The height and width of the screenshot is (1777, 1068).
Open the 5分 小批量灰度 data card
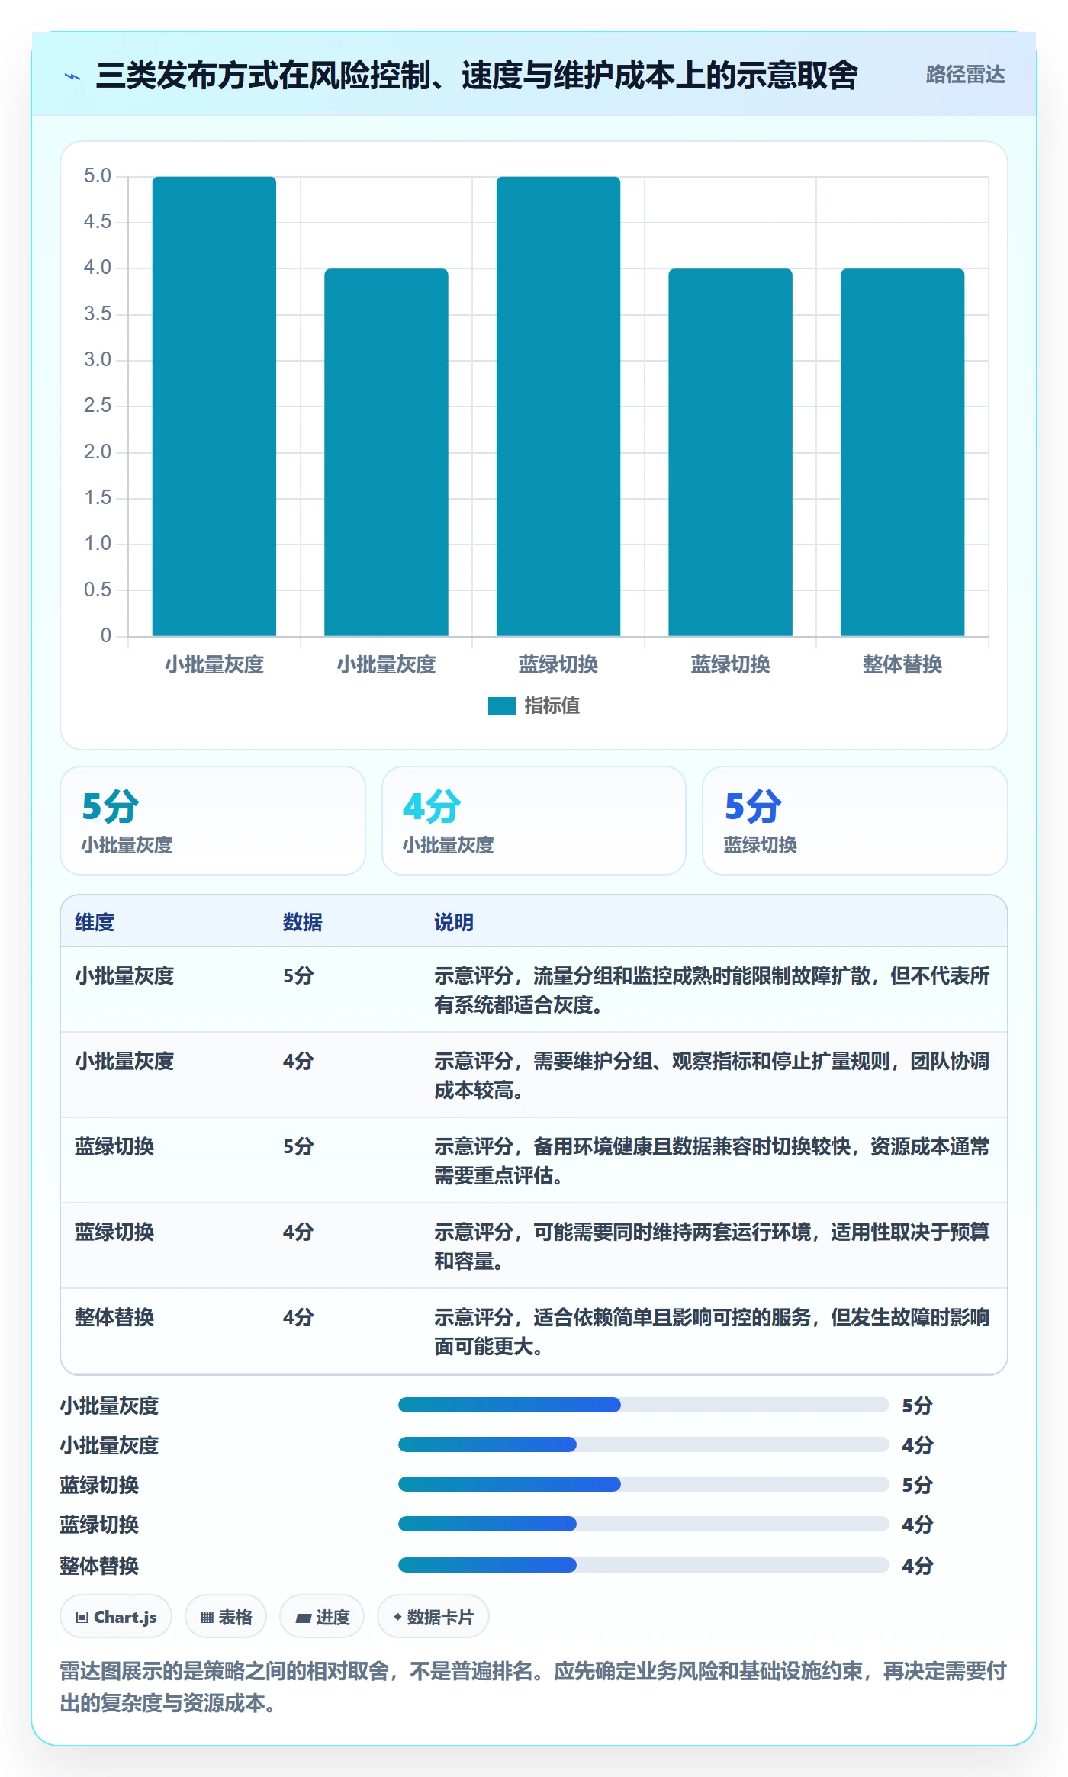(x=213, y=821)
